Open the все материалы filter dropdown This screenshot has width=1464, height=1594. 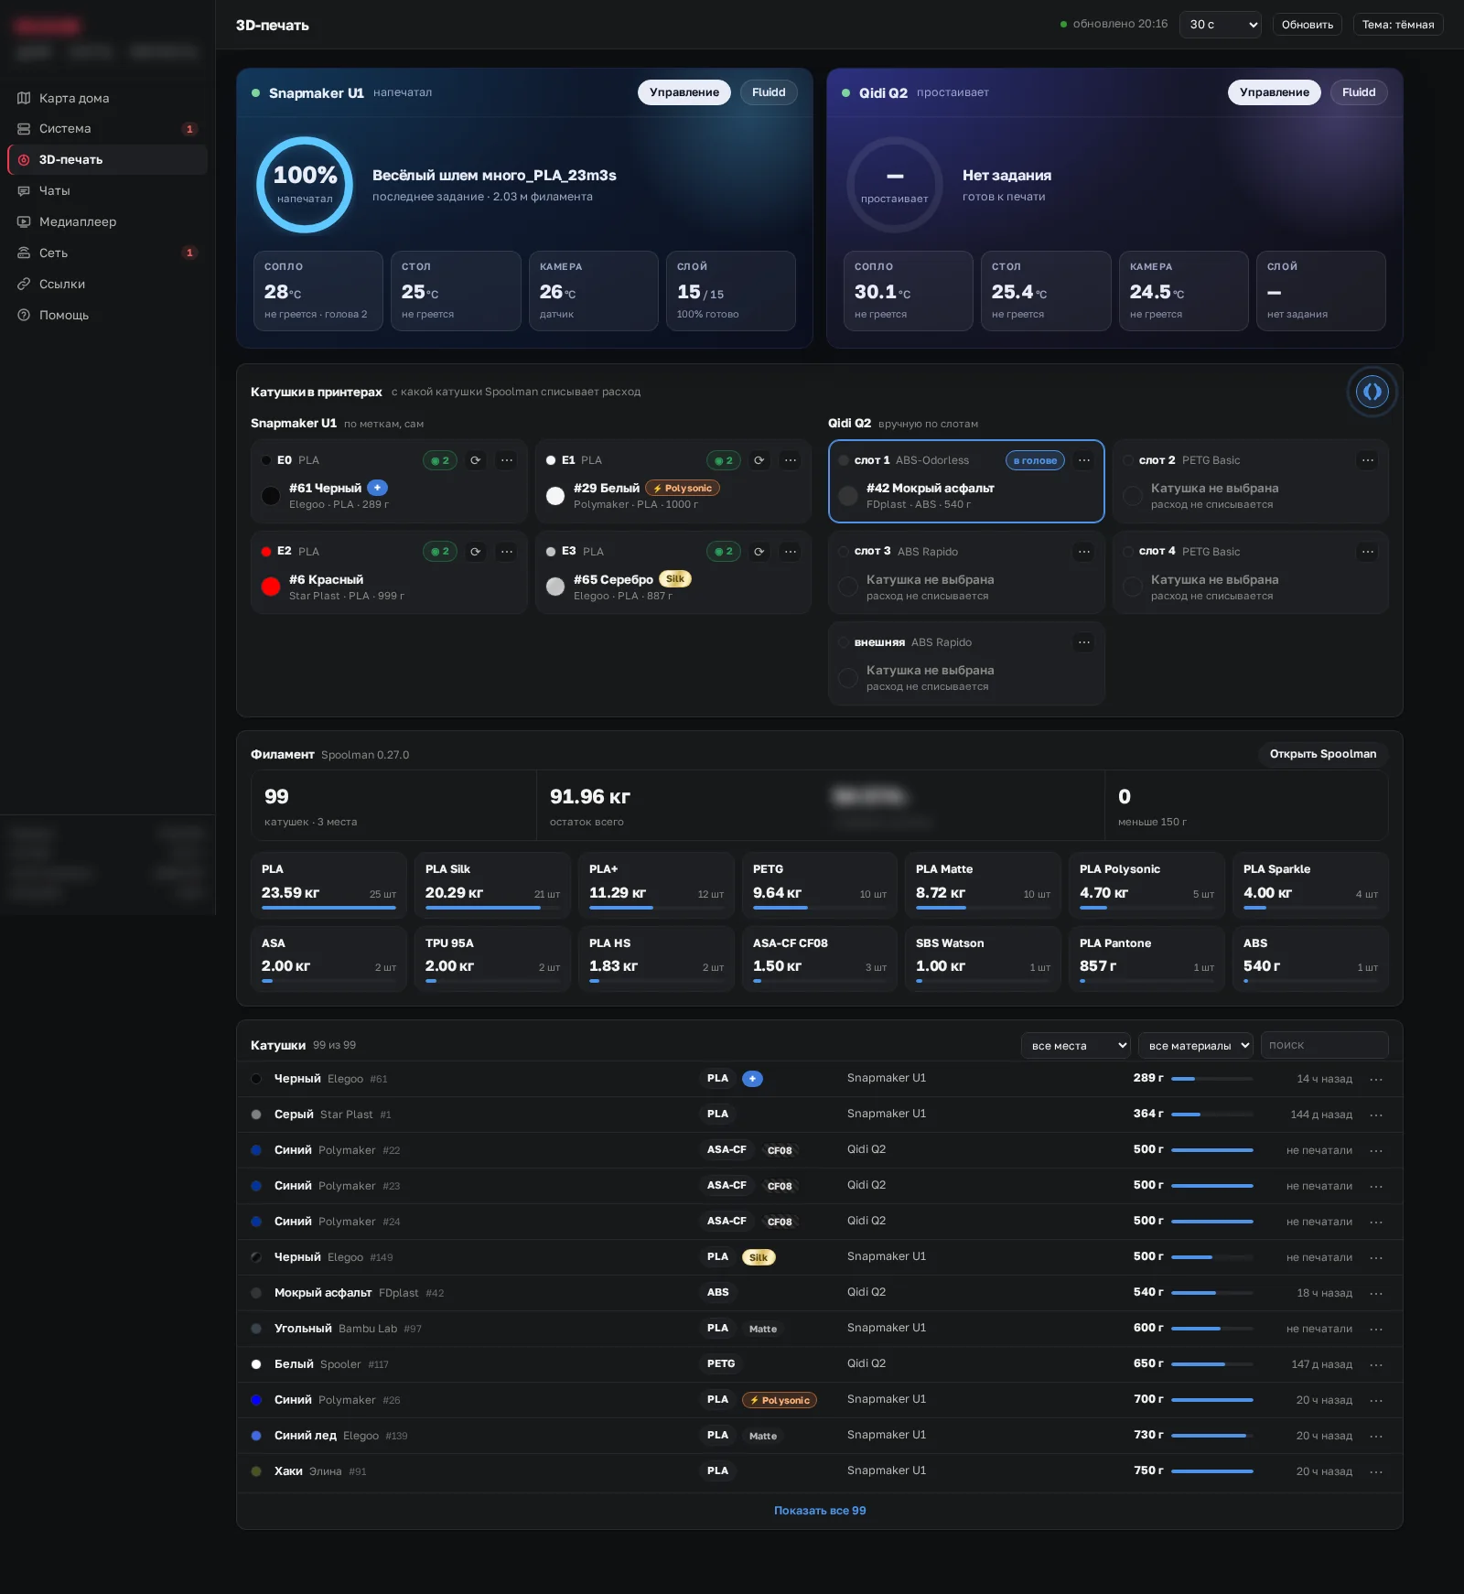(1196, 1045)
